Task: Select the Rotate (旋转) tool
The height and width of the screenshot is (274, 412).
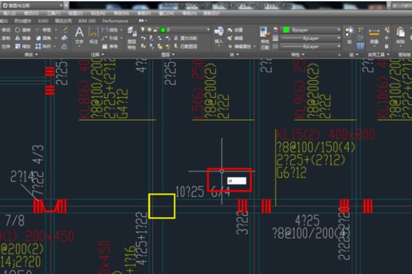Action: click(23, 30)
